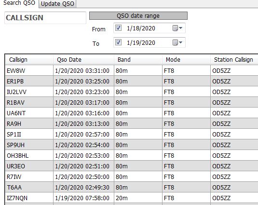Sort by the Band column header
Viewport: 258px width, 205px height.
pos(138,60)
